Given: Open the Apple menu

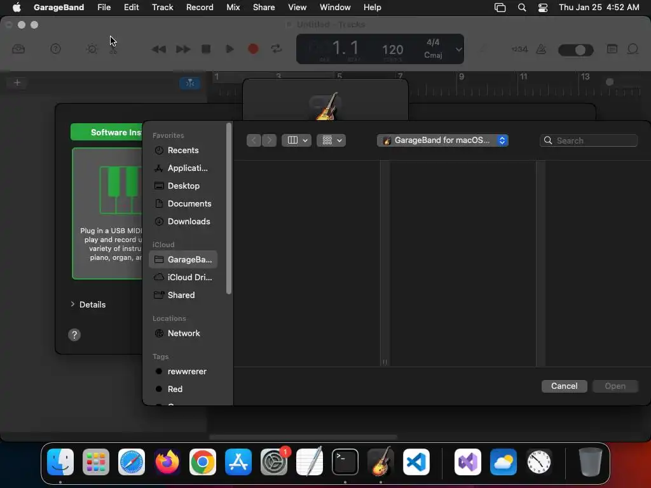Looking at the screenshot, I should pos(17,8).
